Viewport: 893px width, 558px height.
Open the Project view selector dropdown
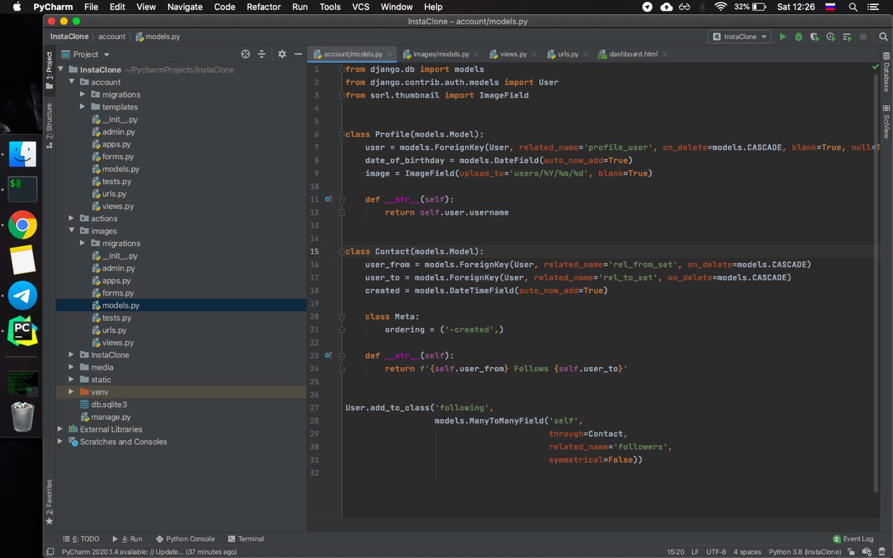pos(86,54)
